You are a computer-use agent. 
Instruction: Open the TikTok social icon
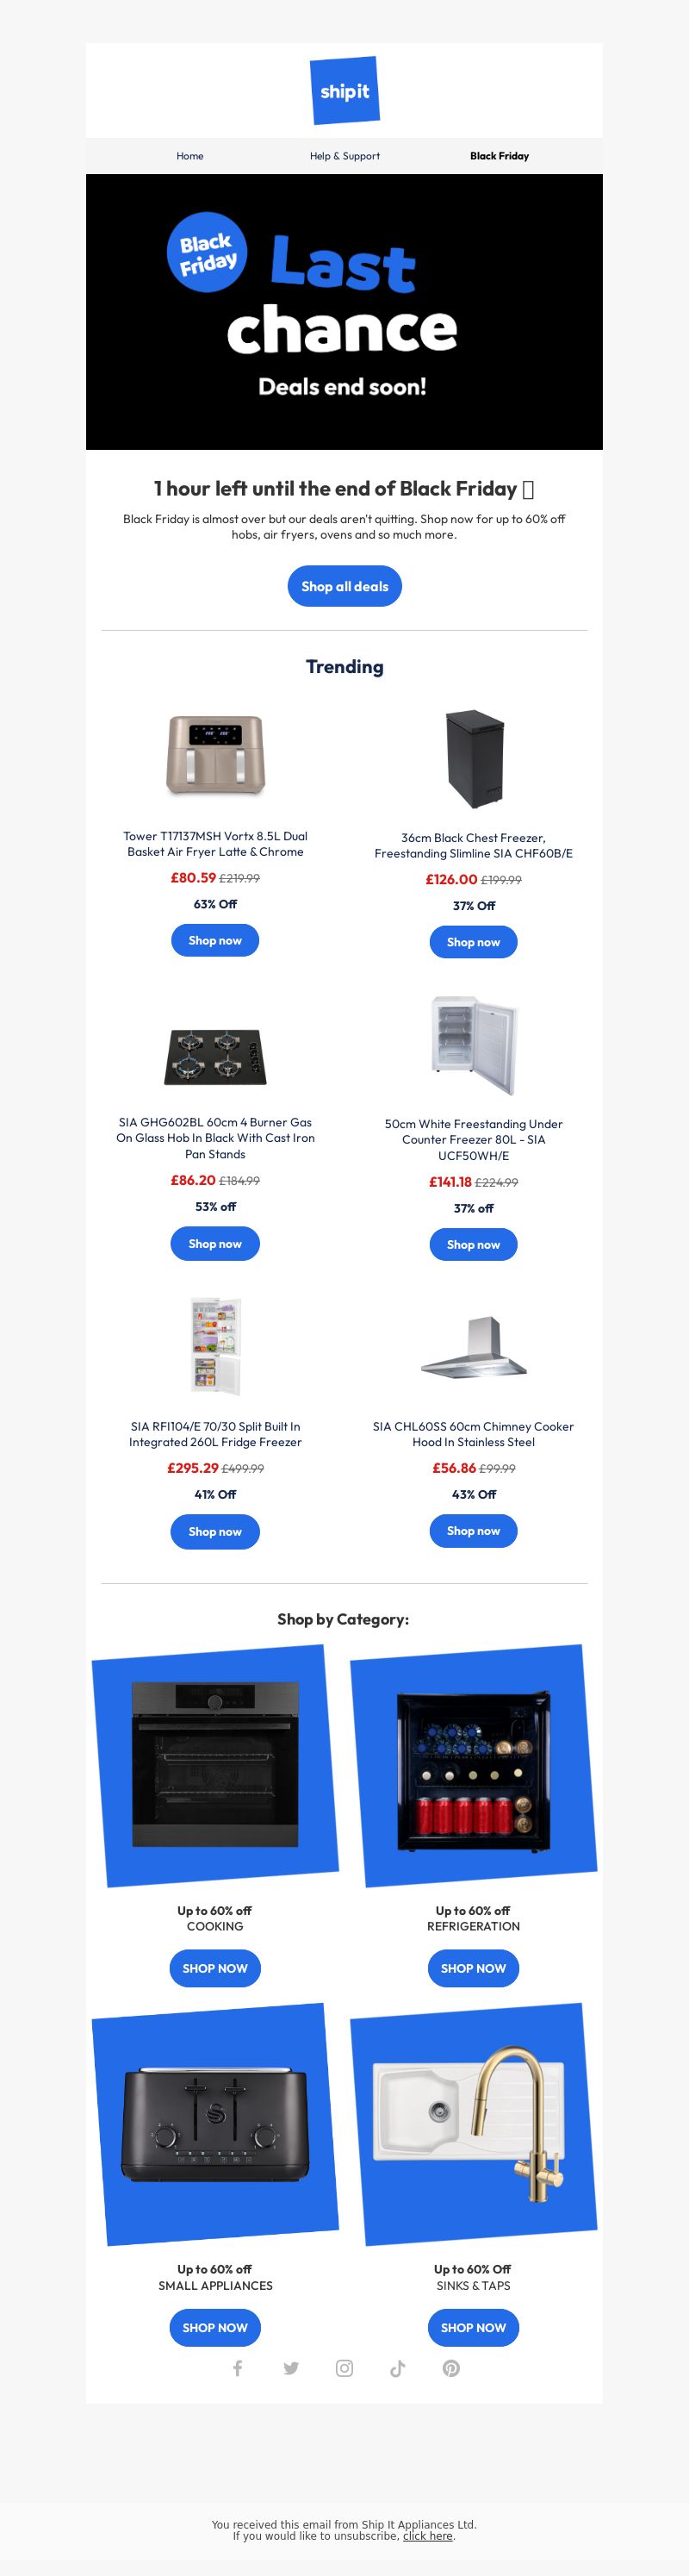pos(398,2368)
